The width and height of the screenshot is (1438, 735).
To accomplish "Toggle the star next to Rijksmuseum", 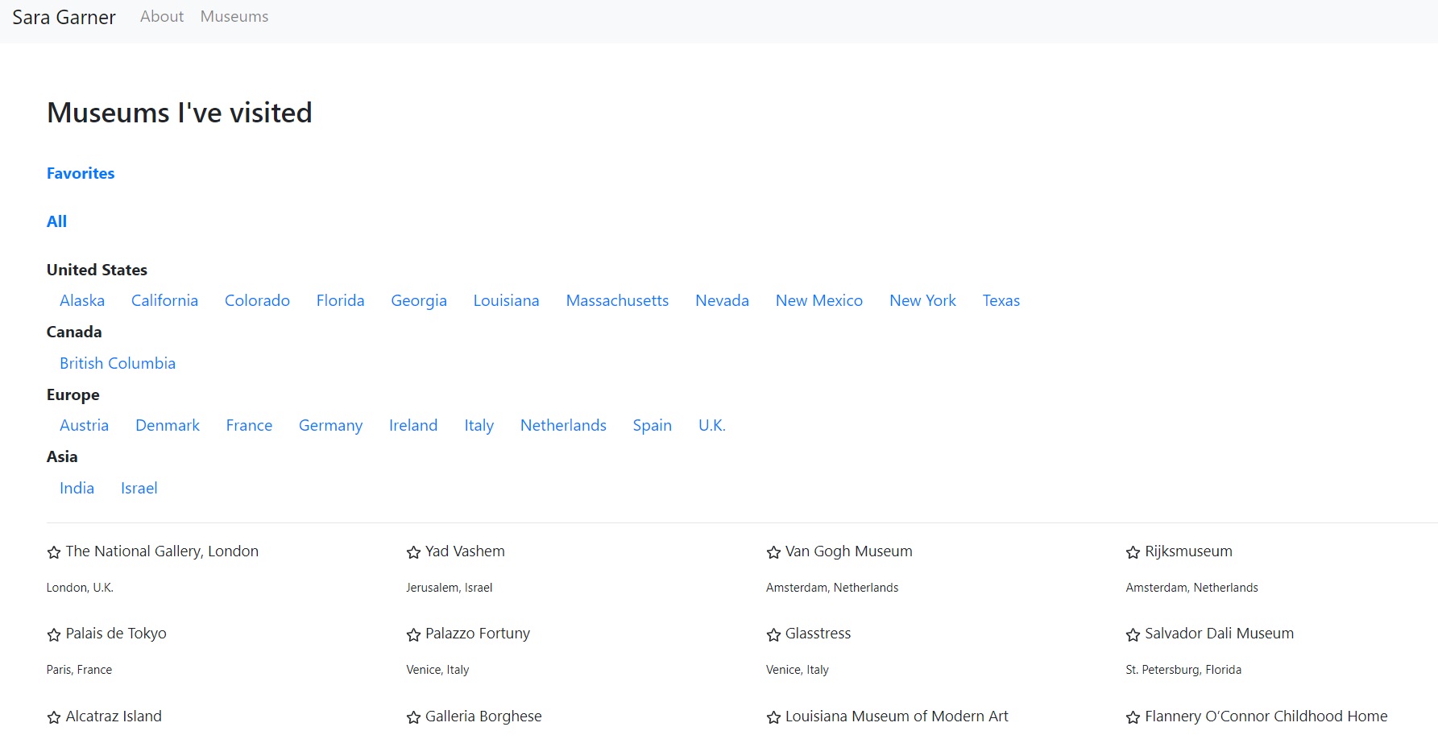I will 1133,552.
